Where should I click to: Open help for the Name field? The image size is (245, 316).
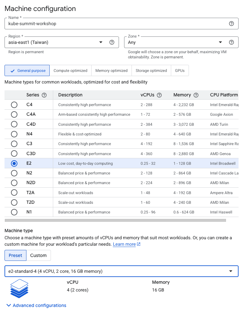(232, 23)
